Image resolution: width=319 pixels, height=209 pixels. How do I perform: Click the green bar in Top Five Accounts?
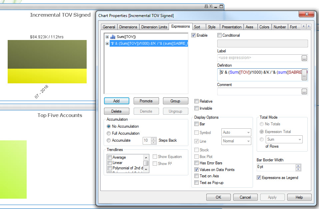click(13, 169)
